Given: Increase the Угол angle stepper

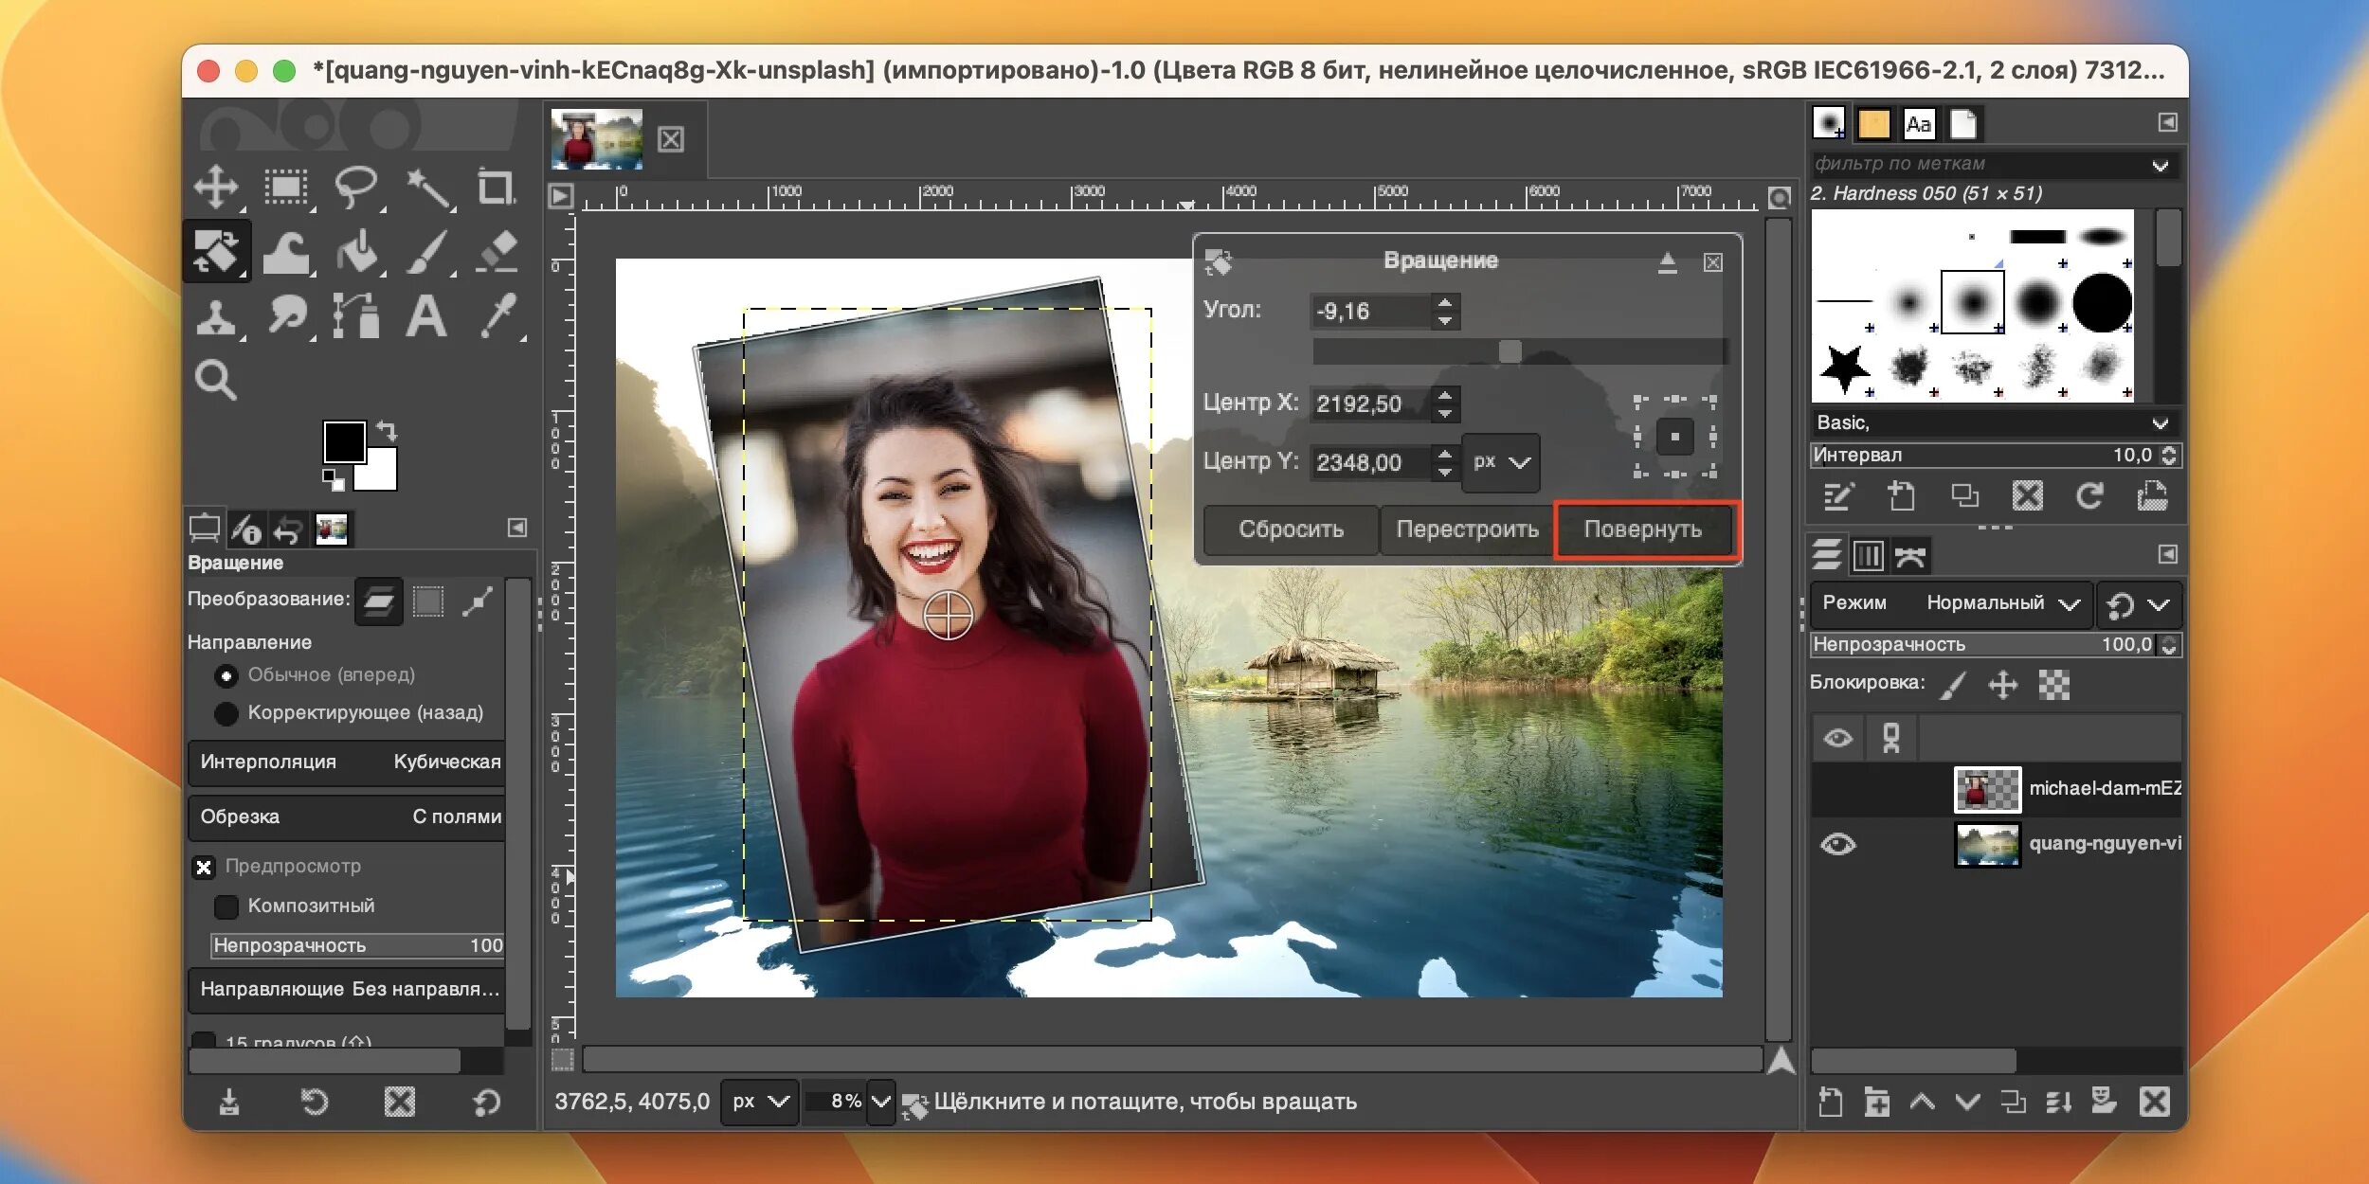Looking at the screenshot, I should coord(1445,303).
